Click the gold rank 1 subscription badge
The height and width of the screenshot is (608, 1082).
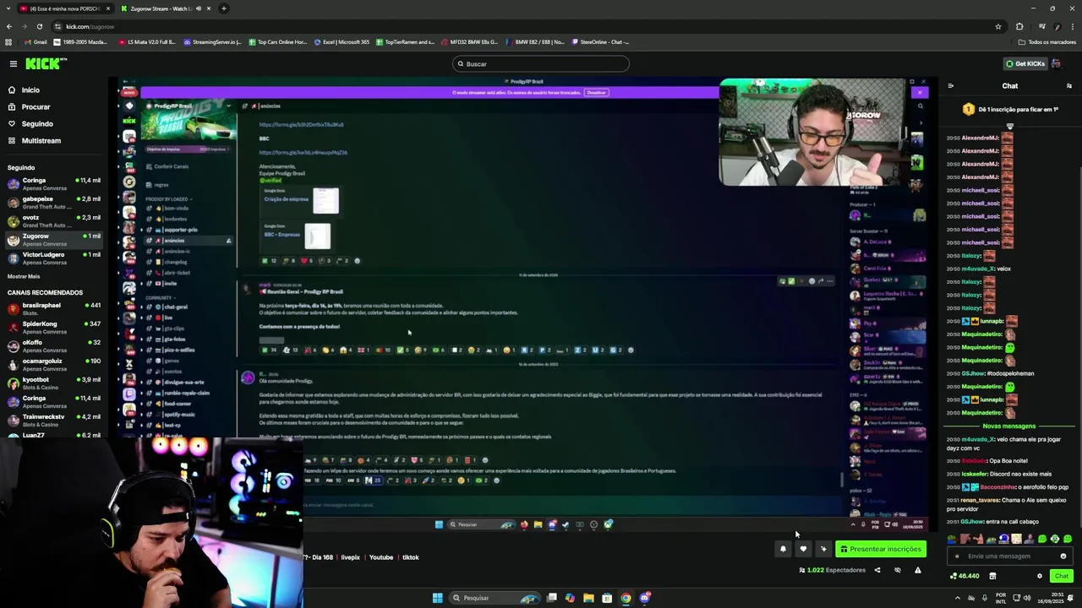pos(969,109)
